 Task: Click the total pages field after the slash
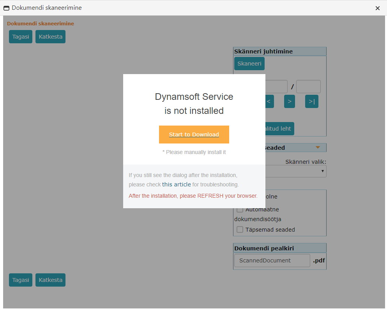308,87
